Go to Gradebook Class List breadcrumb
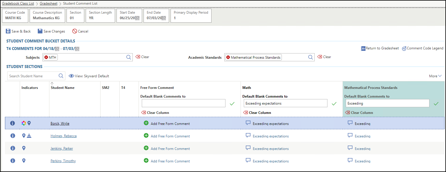 pyautogui.click(x=18, y=3)
